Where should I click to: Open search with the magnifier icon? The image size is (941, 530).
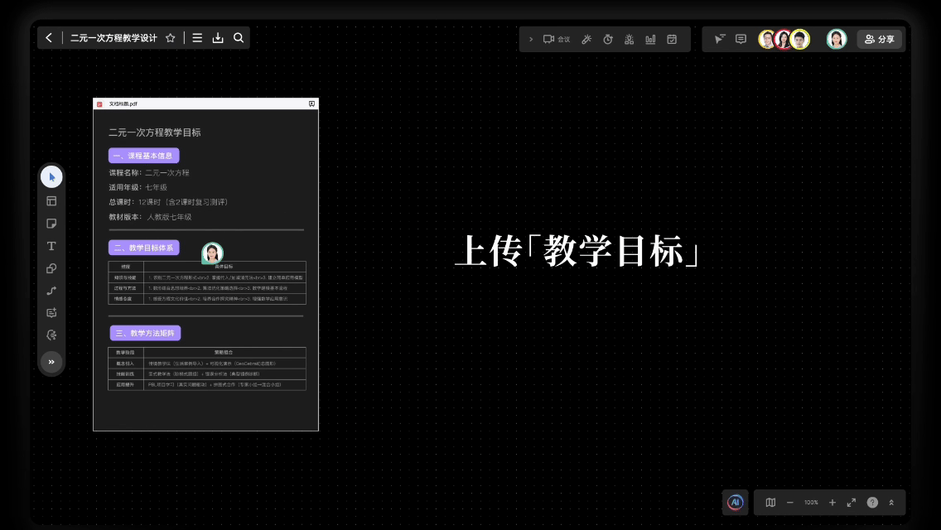click(x=239, y=38)
